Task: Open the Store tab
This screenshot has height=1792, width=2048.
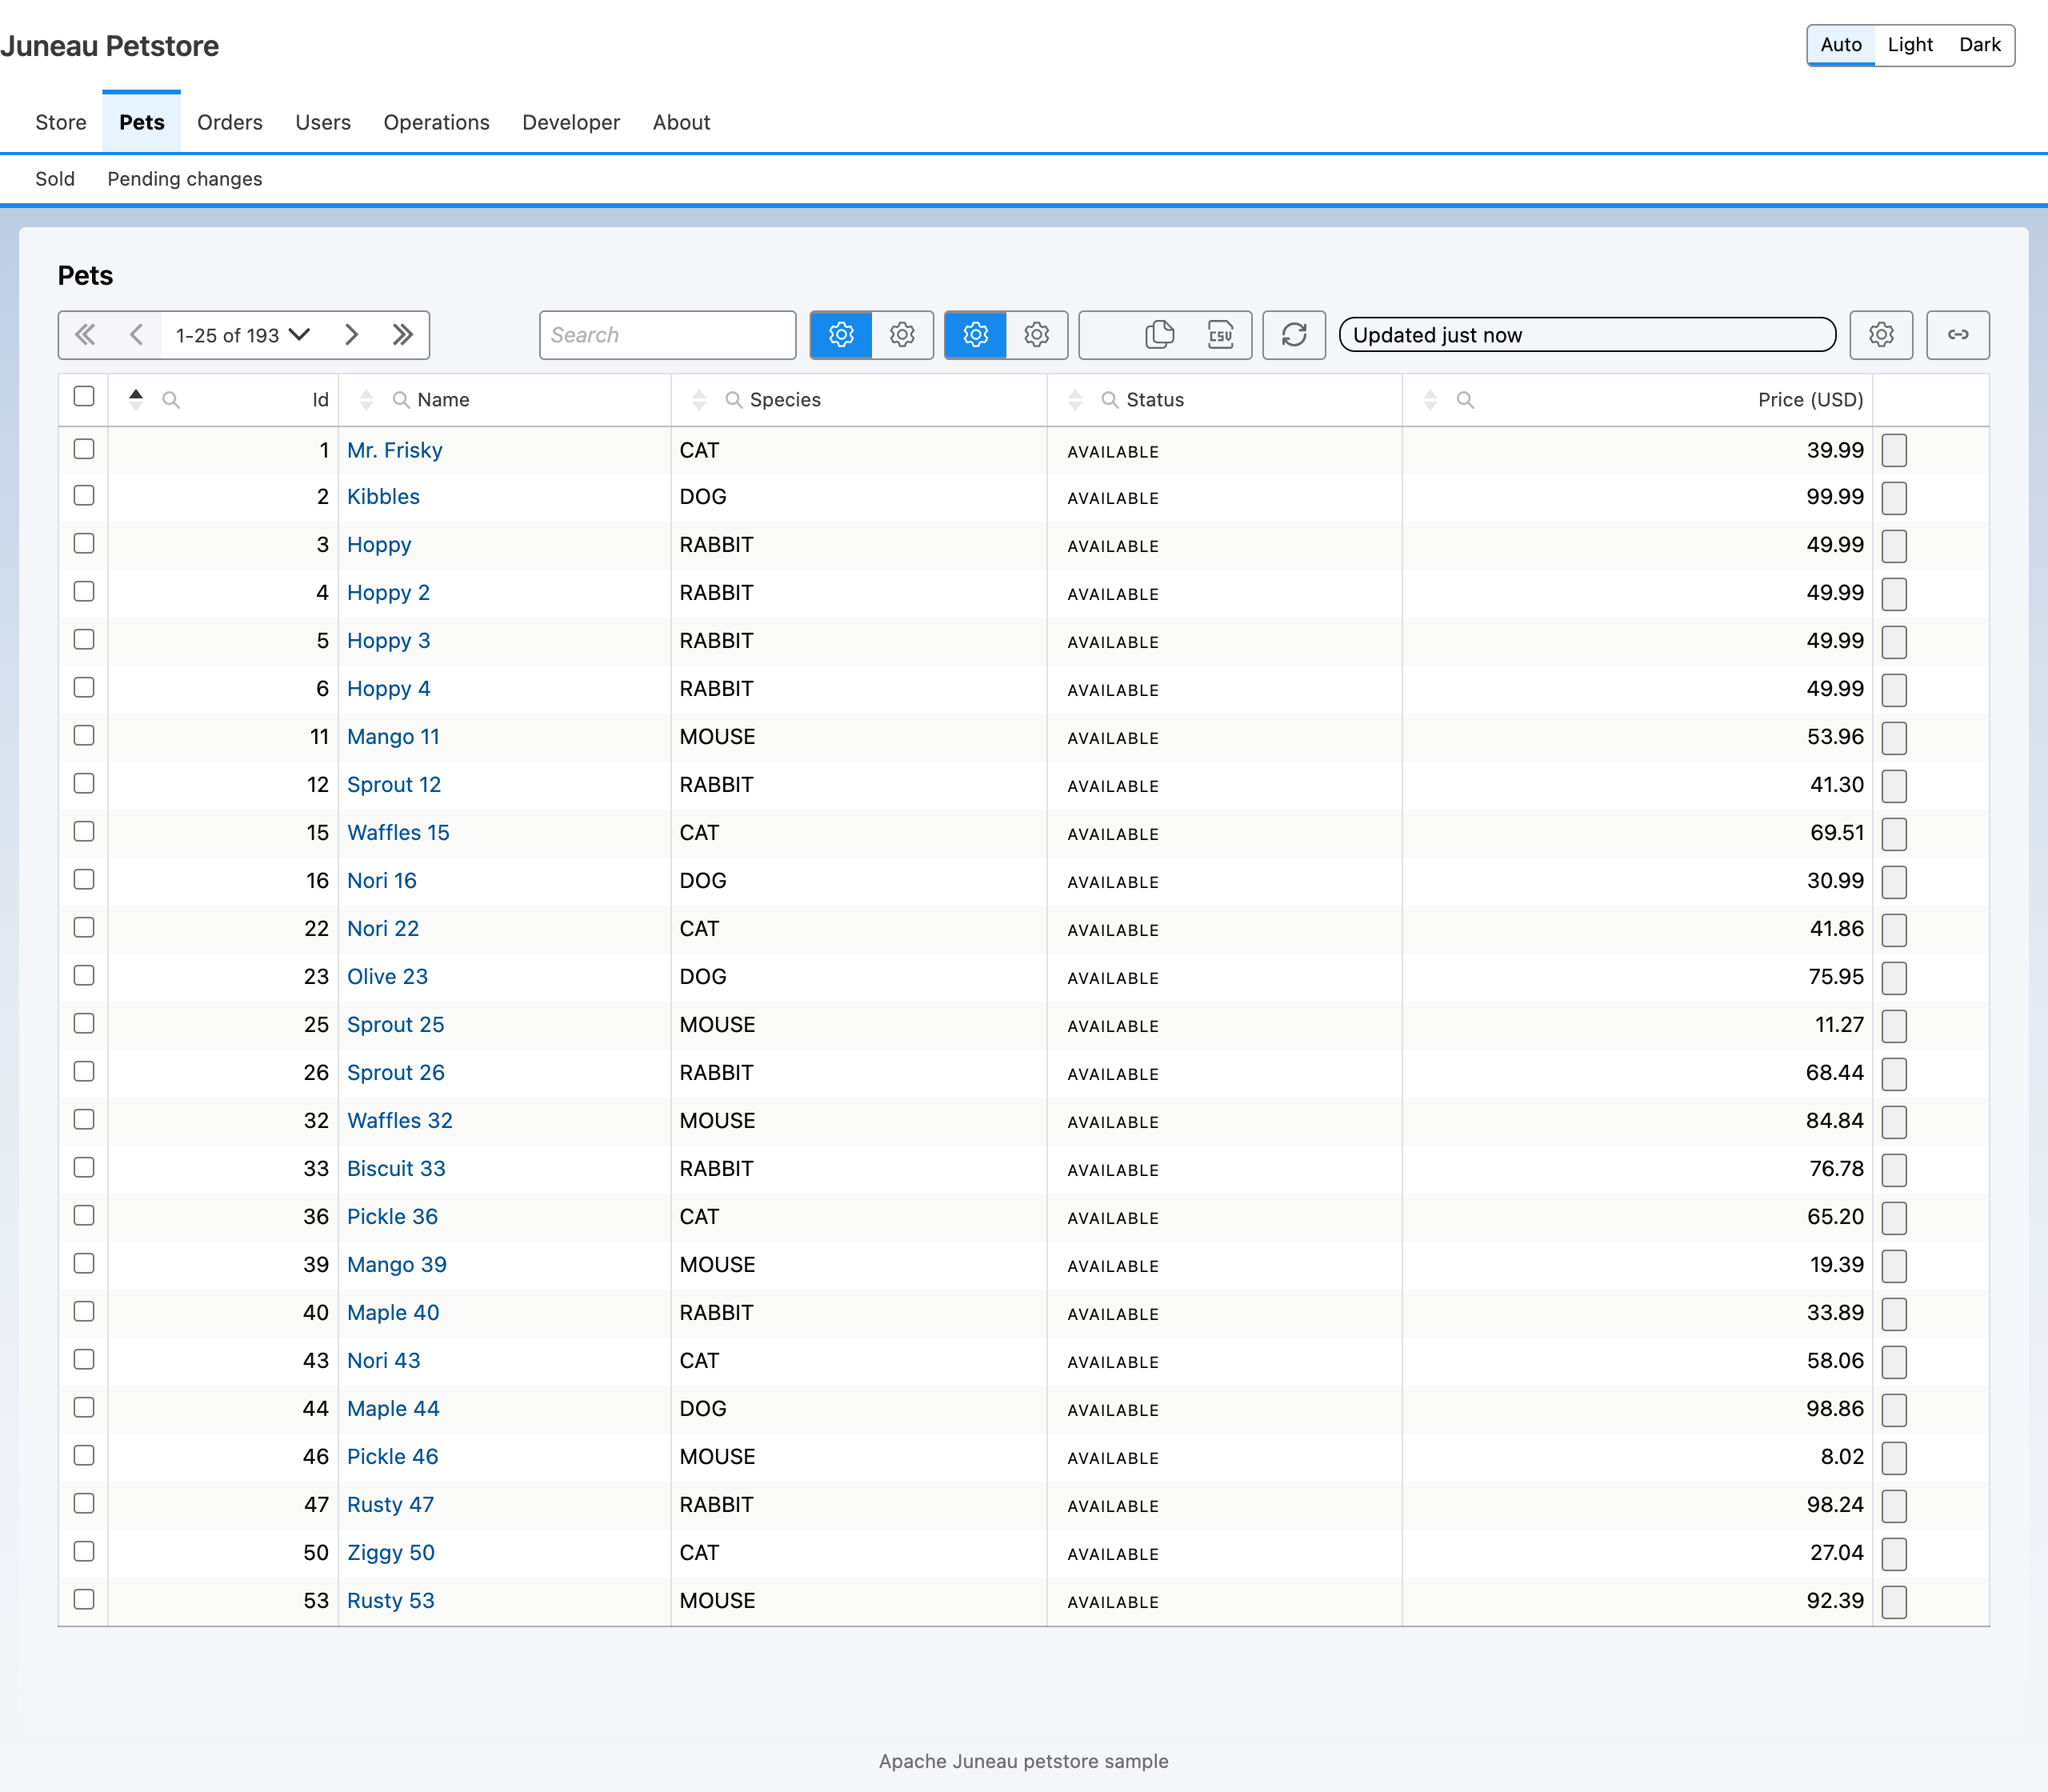Action: point(61,123)
